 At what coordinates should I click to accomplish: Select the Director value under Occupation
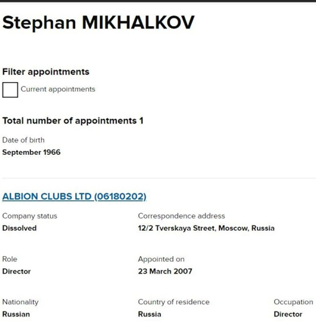pyautogui.click(x=288, y=315)
